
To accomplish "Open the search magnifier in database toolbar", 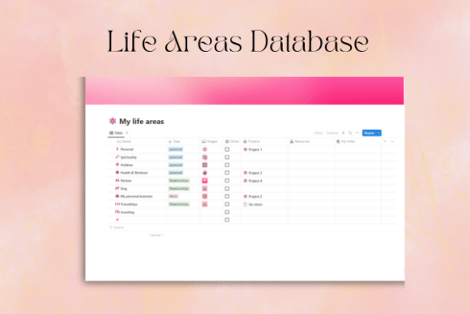I will [x=350, y=133].
